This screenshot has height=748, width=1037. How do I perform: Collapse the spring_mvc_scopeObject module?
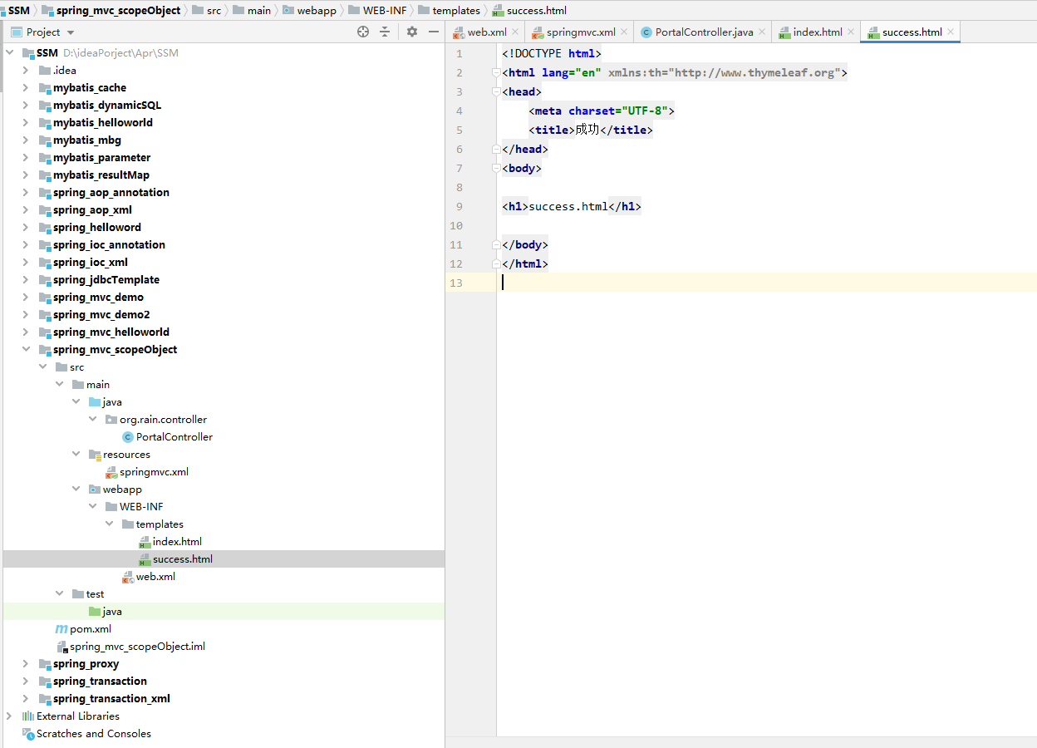[x=26, y=350]
